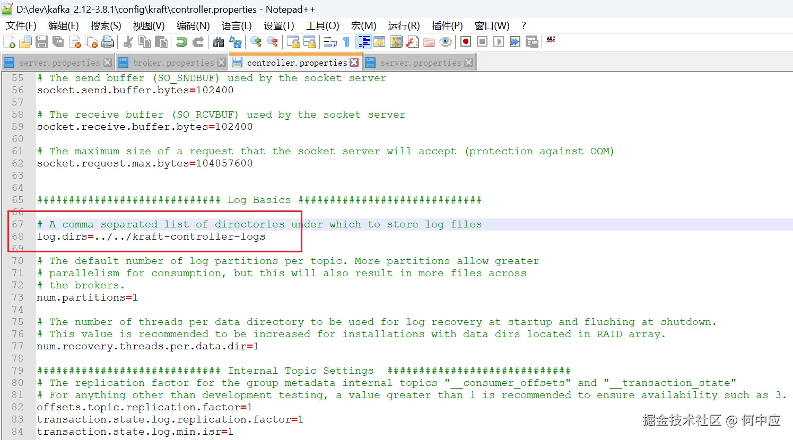Close the controller.properties tab
Viewport: 793px width, 440px height.
(354, 63)
